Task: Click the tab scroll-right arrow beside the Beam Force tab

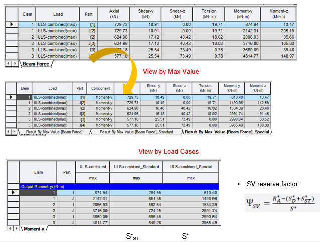Action: point(14,64)
